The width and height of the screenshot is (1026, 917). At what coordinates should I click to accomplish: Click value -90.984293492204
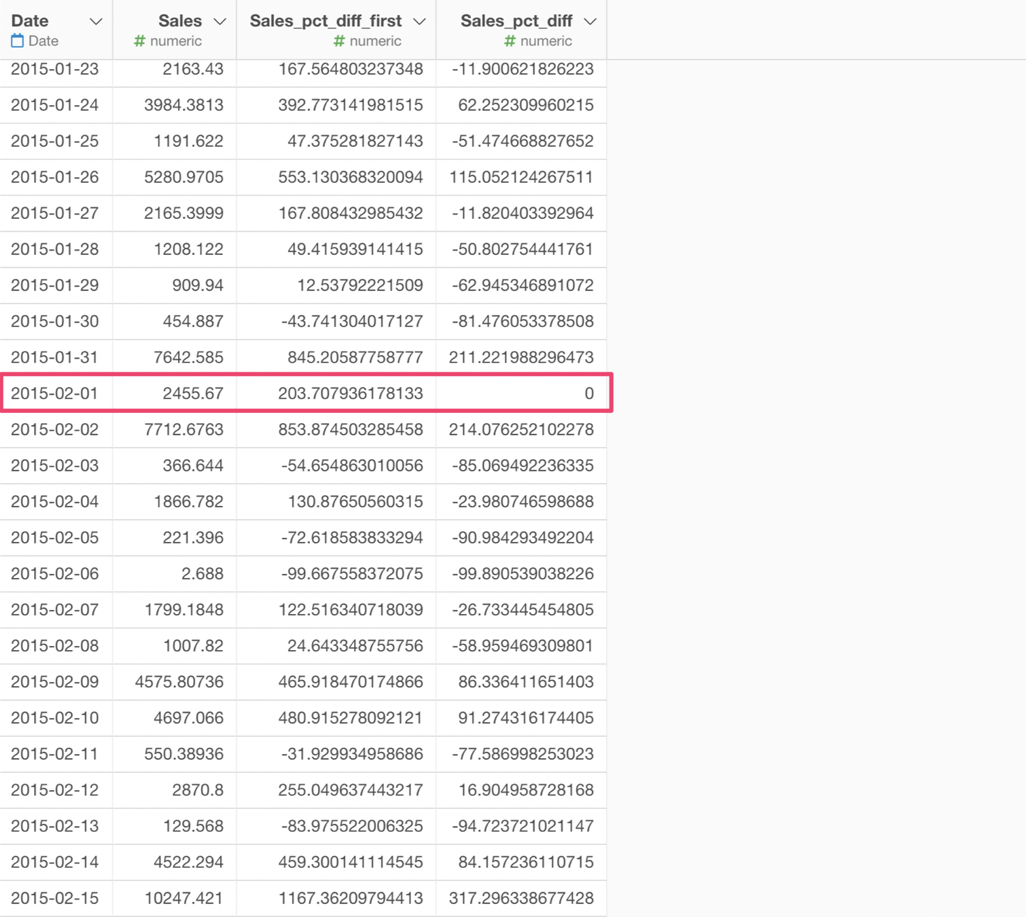[523, 537]
